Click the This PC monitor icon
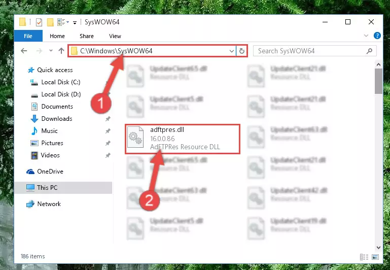Viewport: 390px width, 270px height. (x=30, y=188)
